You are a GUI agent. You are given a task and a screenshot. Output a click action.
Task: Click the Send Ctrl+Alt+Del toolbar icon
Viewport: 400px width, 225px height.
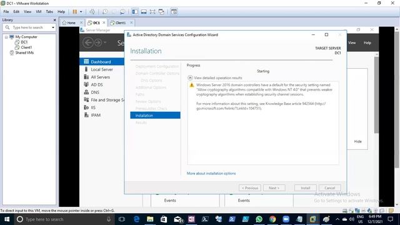point(92,12)
